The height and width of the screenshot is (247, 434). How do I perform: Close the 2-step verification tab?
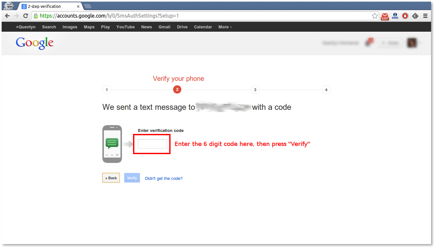pos(78,6)
